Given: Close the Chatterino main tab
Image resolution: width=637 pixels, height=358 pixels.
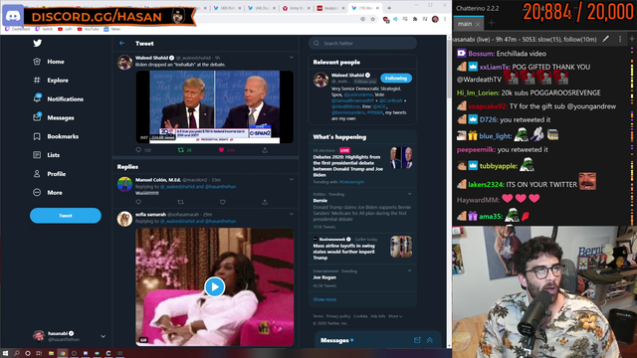Looking at the screenshot, I should pos(478,24).
